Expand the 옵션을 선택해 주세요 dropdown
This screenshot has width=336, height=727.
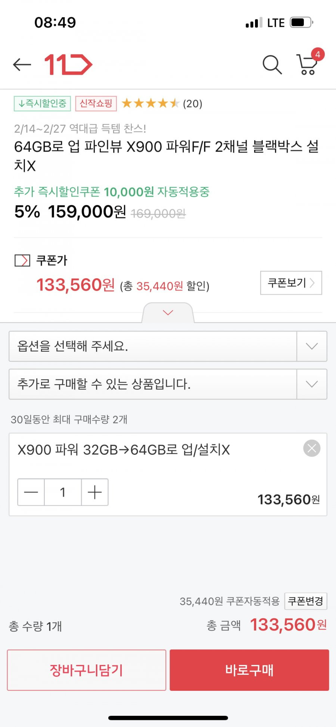coord(168,346)
